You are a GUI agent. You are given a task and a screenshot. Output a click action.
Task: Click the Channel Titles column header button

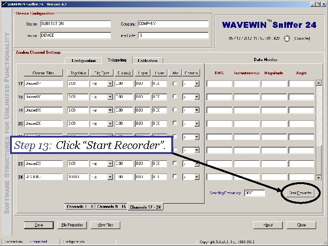[43, 73]
